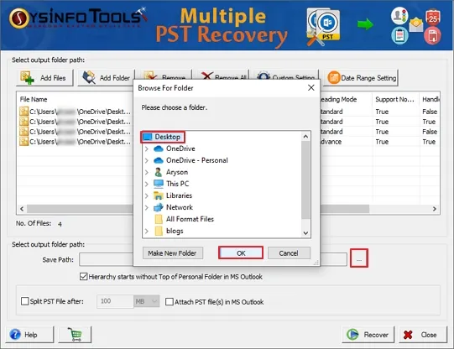Click All Format Files folder icon
This screenshot has width=454, height=349.
pos(159,219)
